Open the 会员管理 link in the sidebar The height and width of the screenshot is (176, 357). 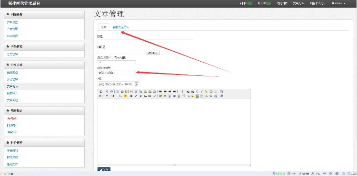12,54
